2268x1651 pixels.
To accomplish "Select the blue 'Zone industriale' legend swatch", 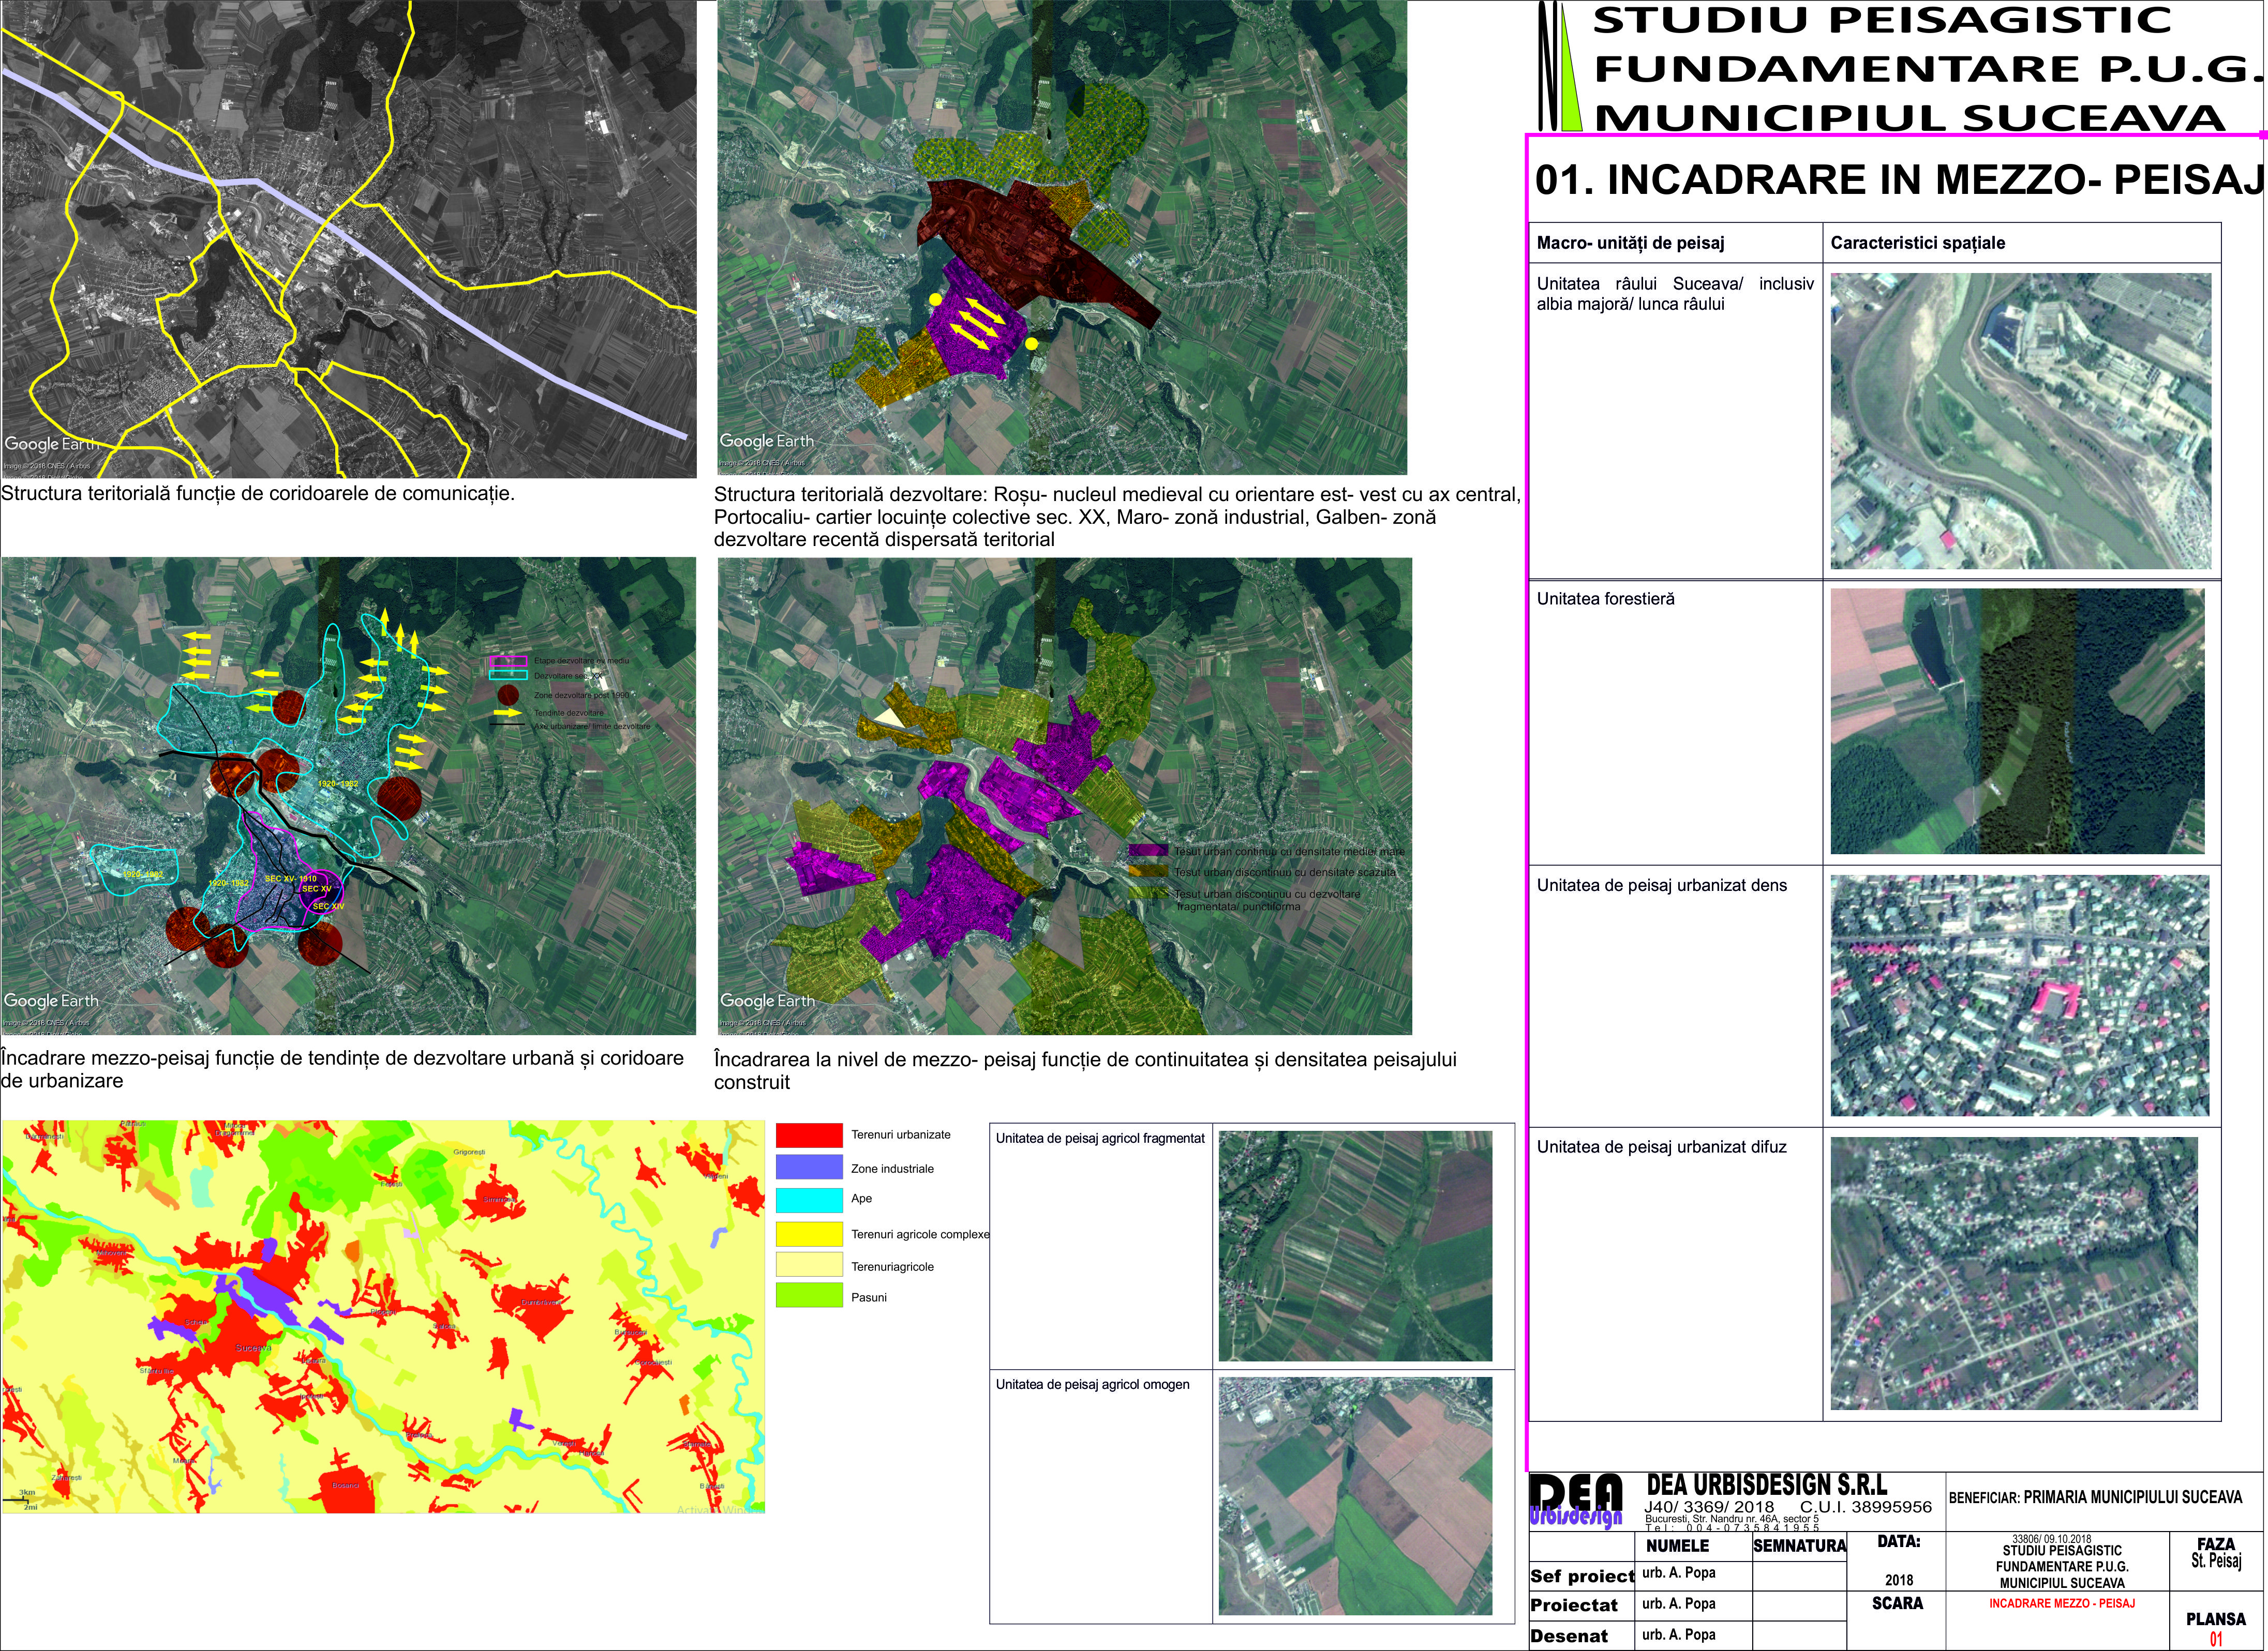I will pos(809,1168).
